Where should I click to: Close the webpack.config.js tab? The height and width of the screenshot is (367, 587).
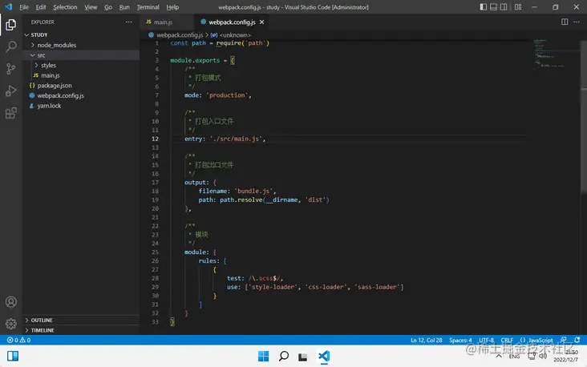[262, 22]
